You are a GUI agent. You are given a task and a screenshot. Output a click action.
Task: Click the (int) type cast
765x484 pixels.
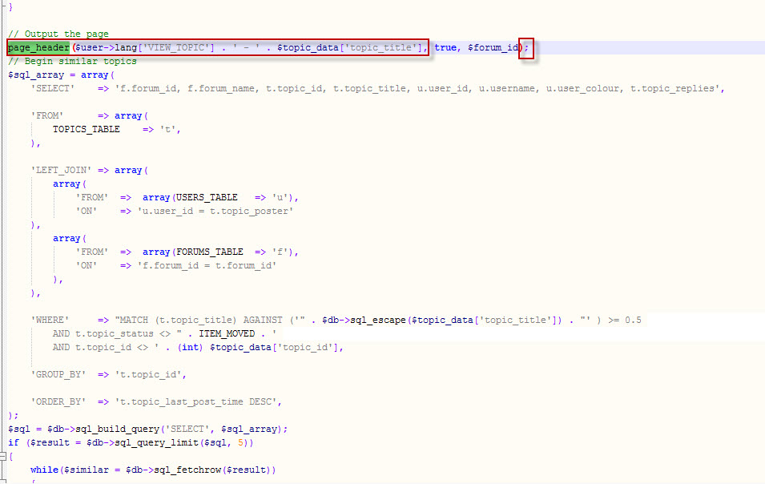click(x=191, y=348)
